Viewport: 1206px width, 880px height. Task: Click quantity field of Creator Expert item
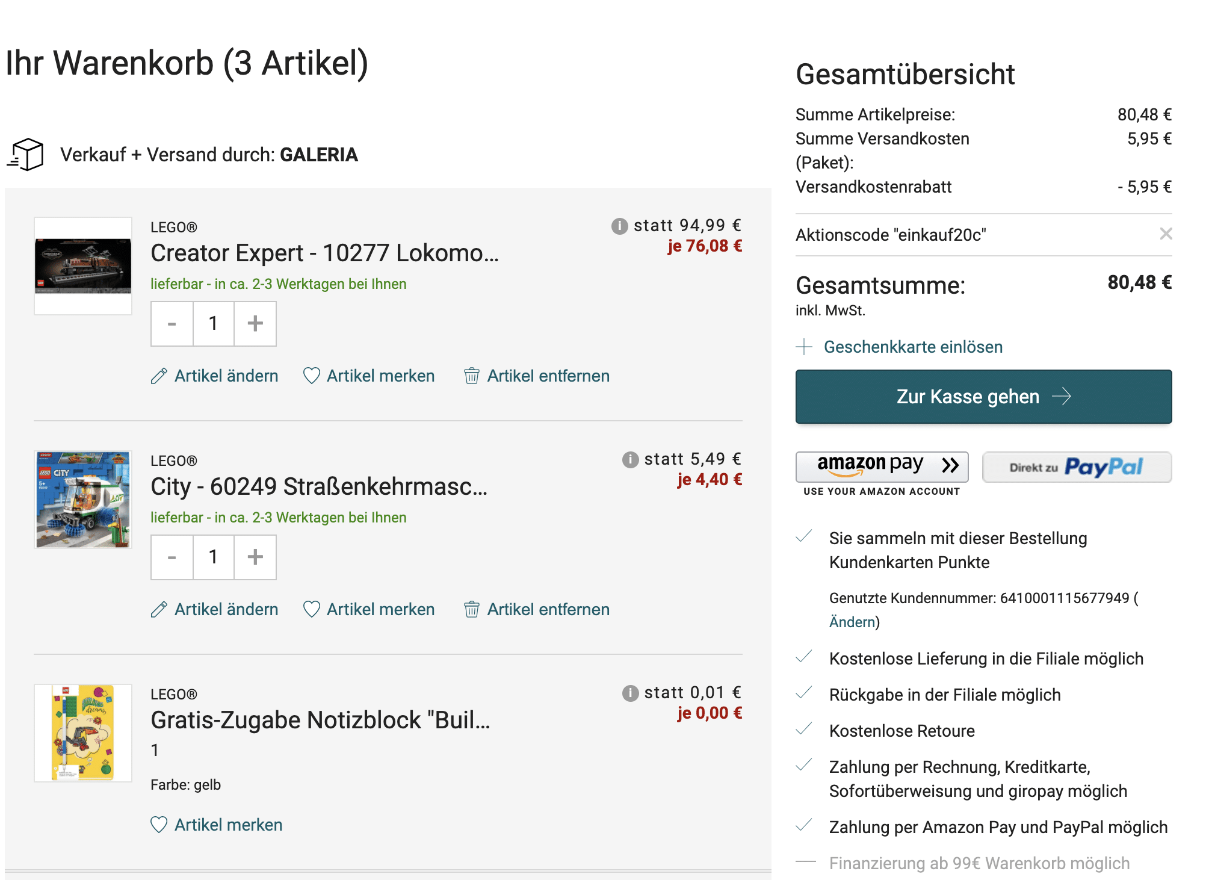coord(213,324)
